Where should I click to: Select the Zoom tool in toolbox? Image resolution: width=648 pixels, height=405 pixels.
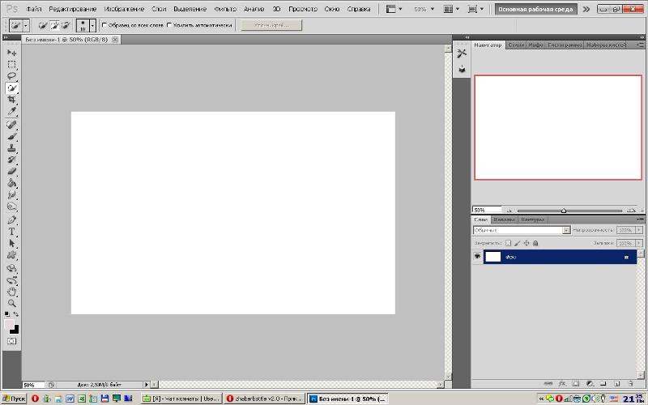coord(11,303)
